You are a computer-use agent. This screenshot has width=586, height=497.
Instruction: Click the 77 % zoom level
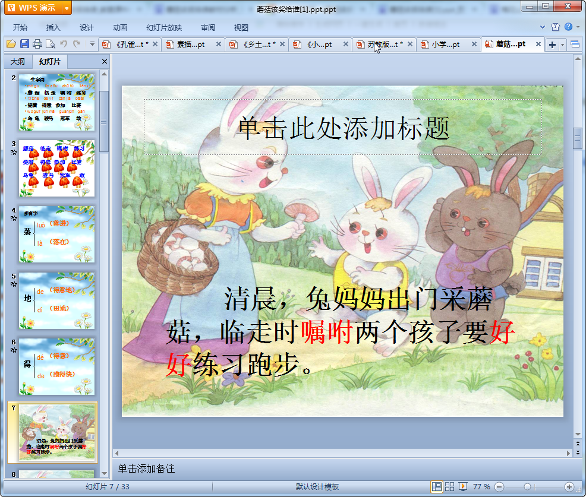(481, 486)
